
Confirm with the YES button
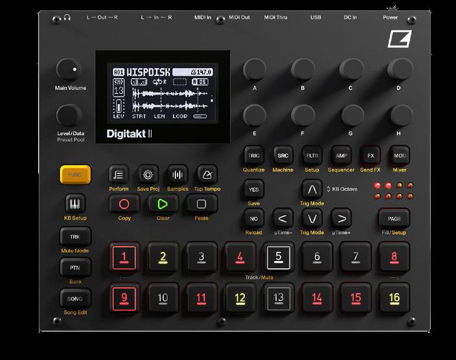(x=254, y=190)
